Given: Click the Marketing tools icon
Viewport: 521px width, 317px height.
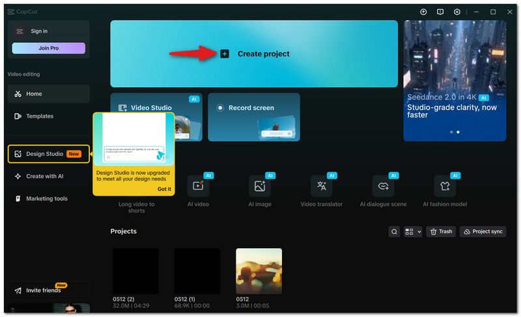Looking at the screenshot, I should click(18, 199).
